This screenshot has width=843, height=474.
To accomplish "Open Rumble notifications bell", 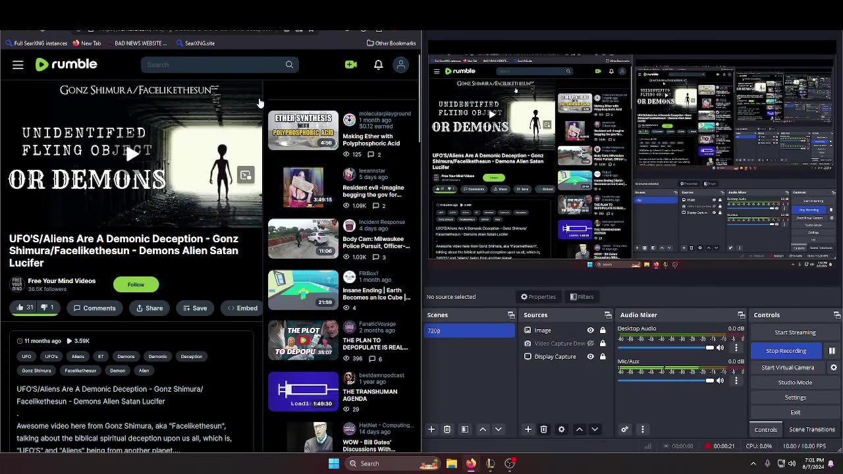I will pyautogui.click(x=379, y=65).
